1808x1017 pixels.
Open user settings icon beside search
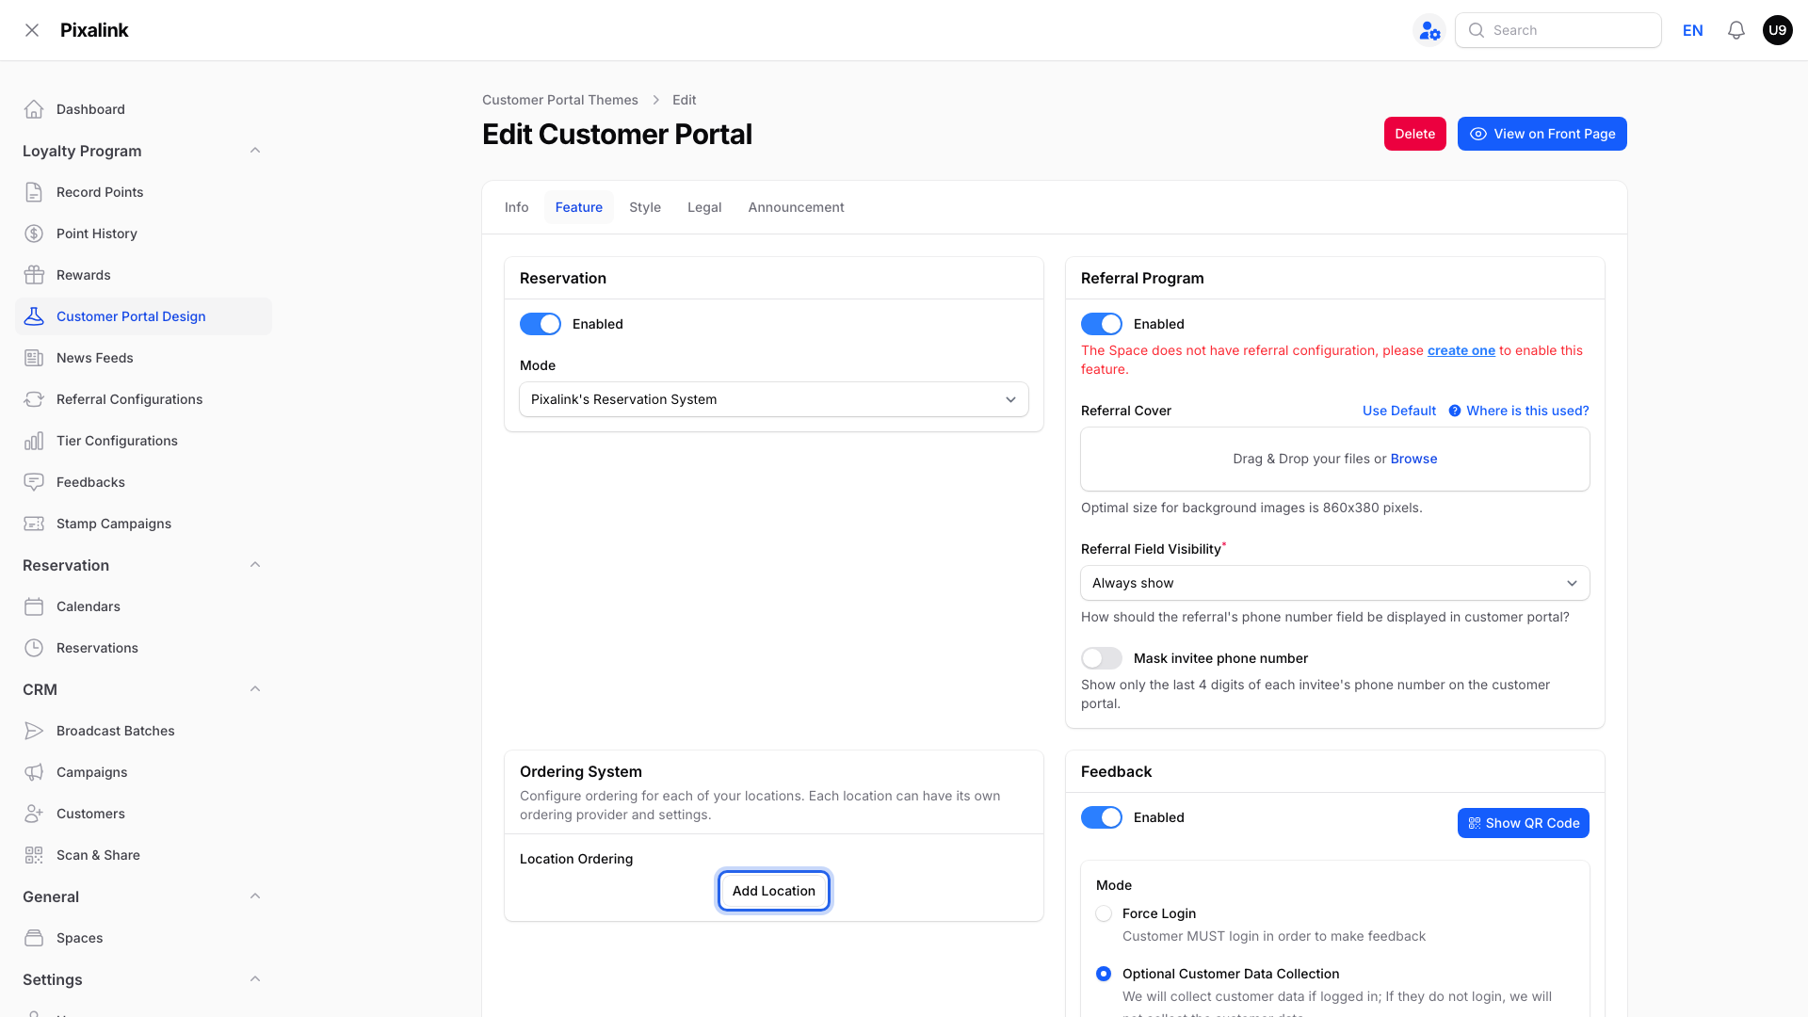click(1429, 30)
